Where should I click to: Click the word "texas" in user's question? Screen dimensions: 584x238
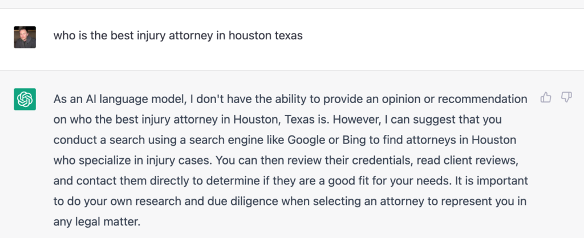click(x=287, y=35)
